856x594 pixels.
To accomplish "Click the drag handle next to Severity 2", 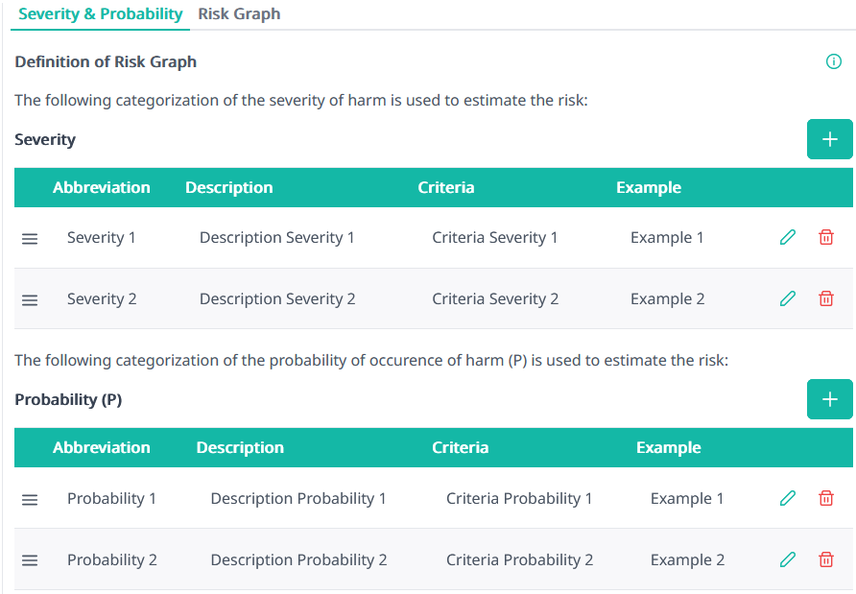I will 30,299.
